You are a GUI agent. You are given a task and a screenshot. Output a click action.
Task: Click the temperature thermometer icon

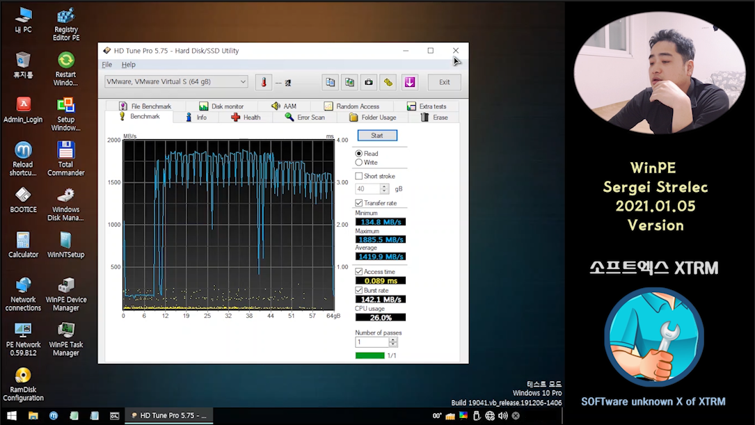tap(264, 82)
